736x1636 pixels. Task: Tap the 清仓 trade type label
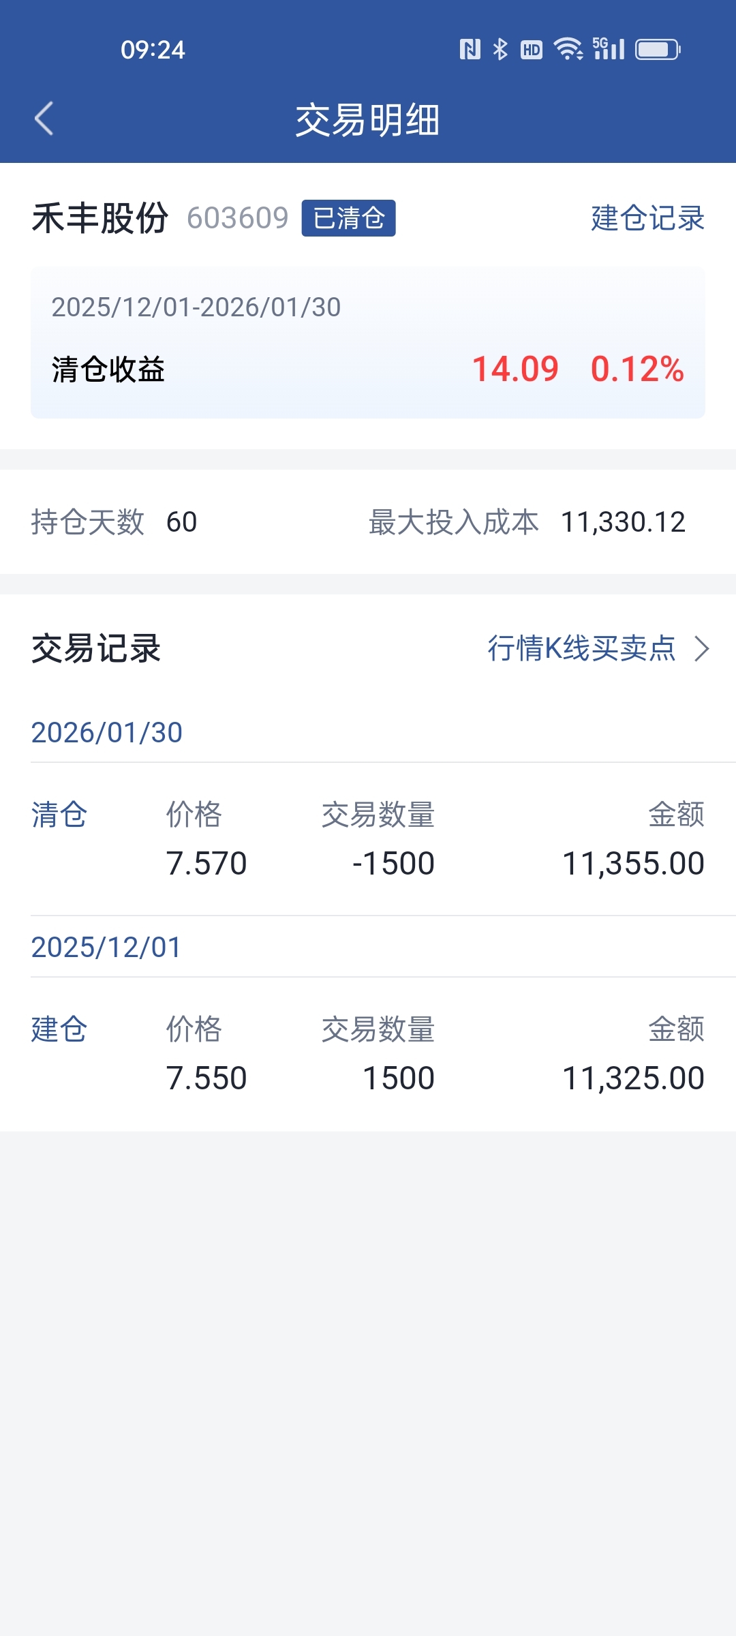[59, 815]
